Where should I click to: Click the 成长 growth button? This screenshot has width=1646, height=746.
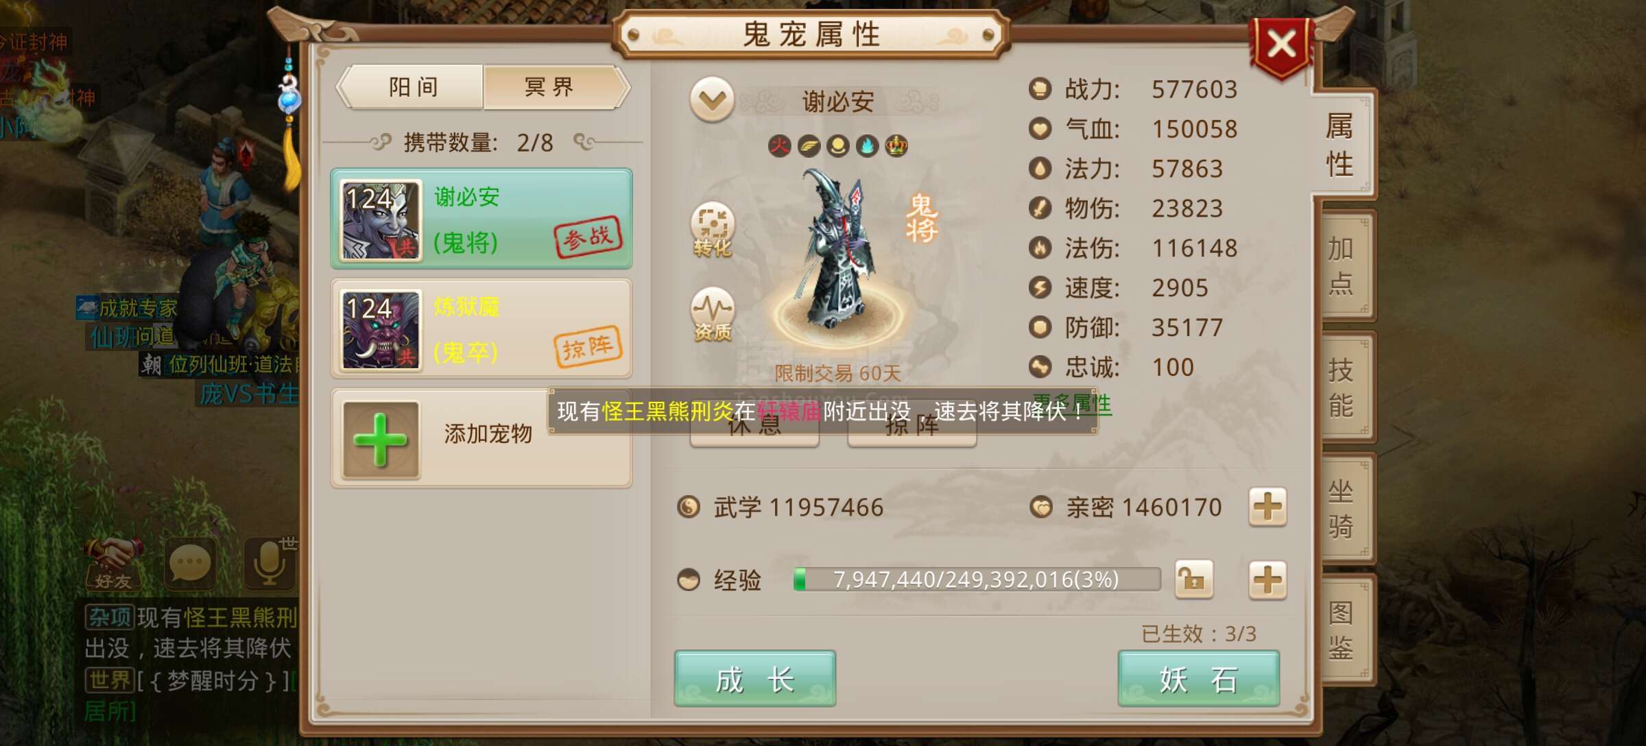pos(755,679)
